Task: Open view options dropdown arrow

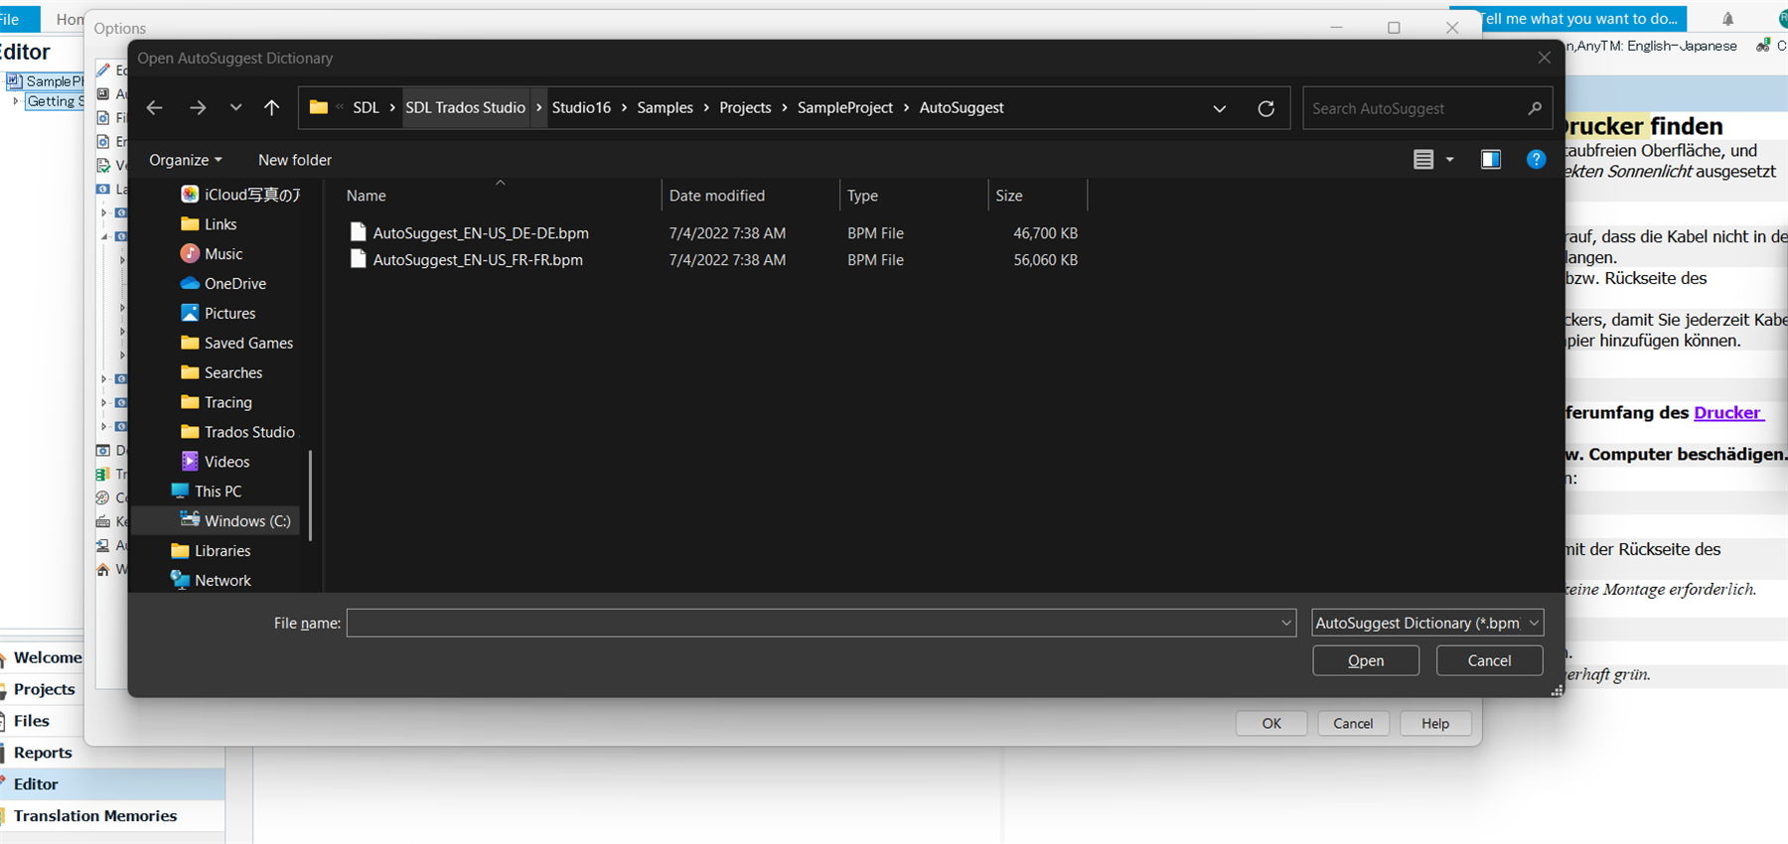Action: tap(1449, 160)
